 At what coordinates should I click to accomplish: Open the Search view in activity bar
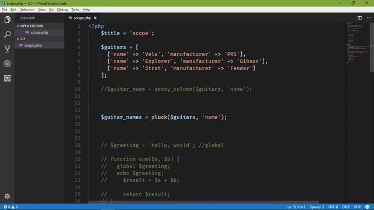point(7,34)
